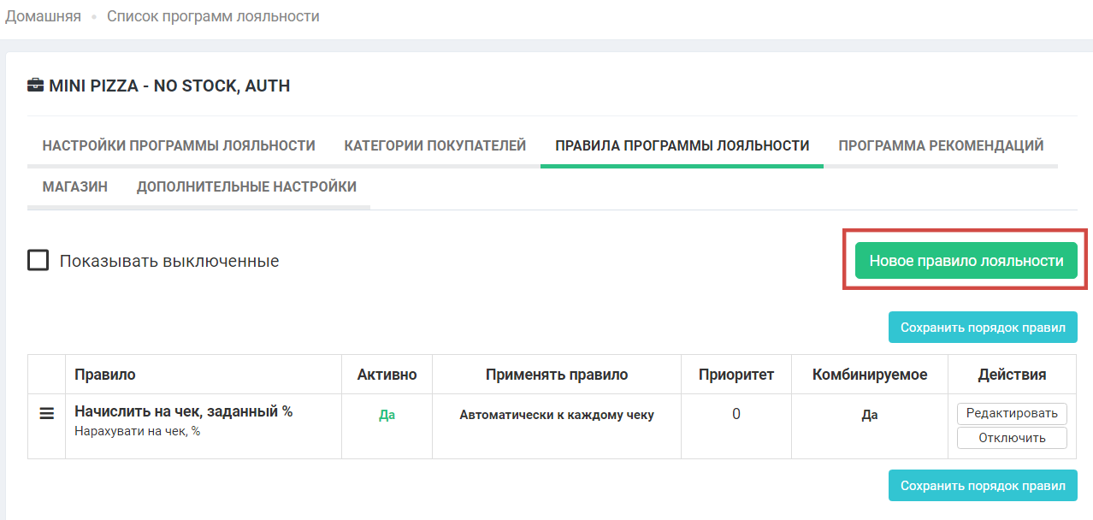The image size is (1093, 520).
Task: Go to the 'Программа рекомендаций' tab
Action: [940, 145]
